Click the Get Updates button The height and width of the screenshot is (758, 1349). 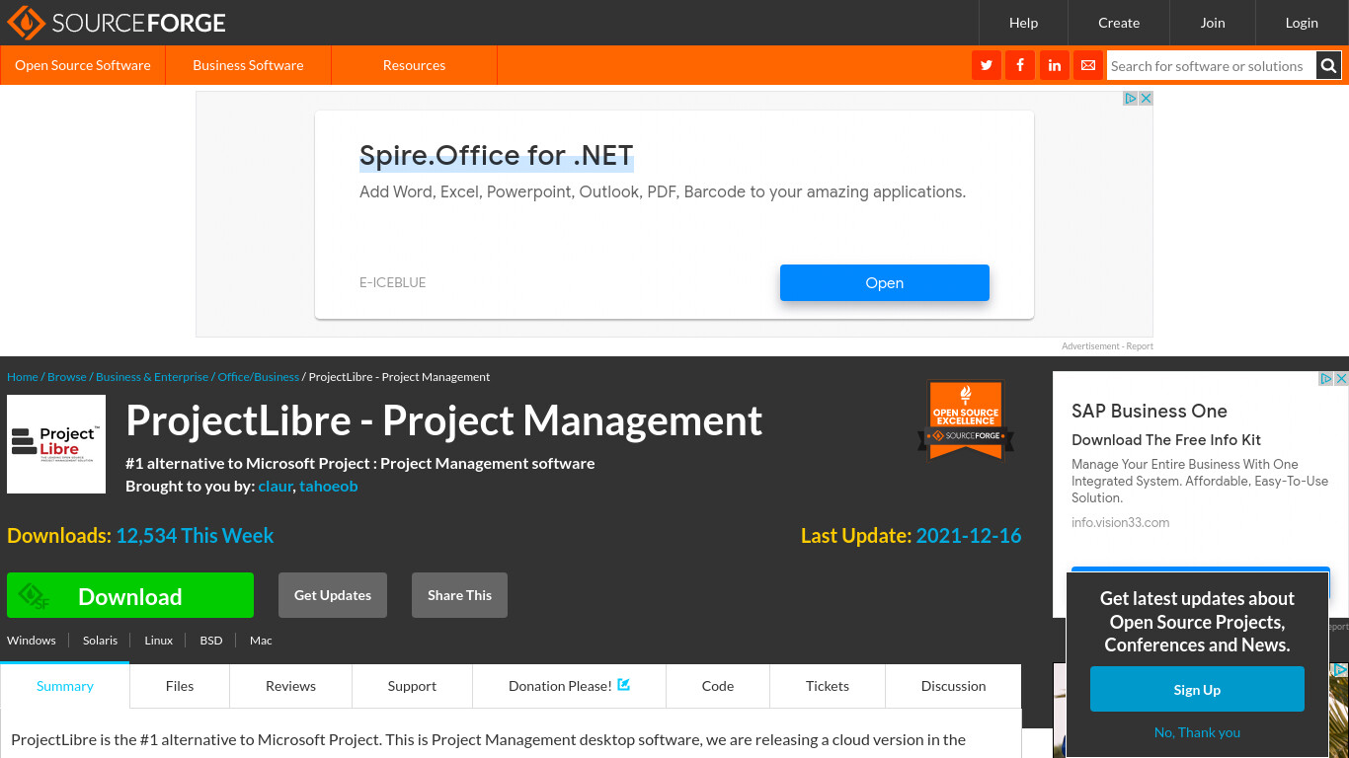pos(333,595)
